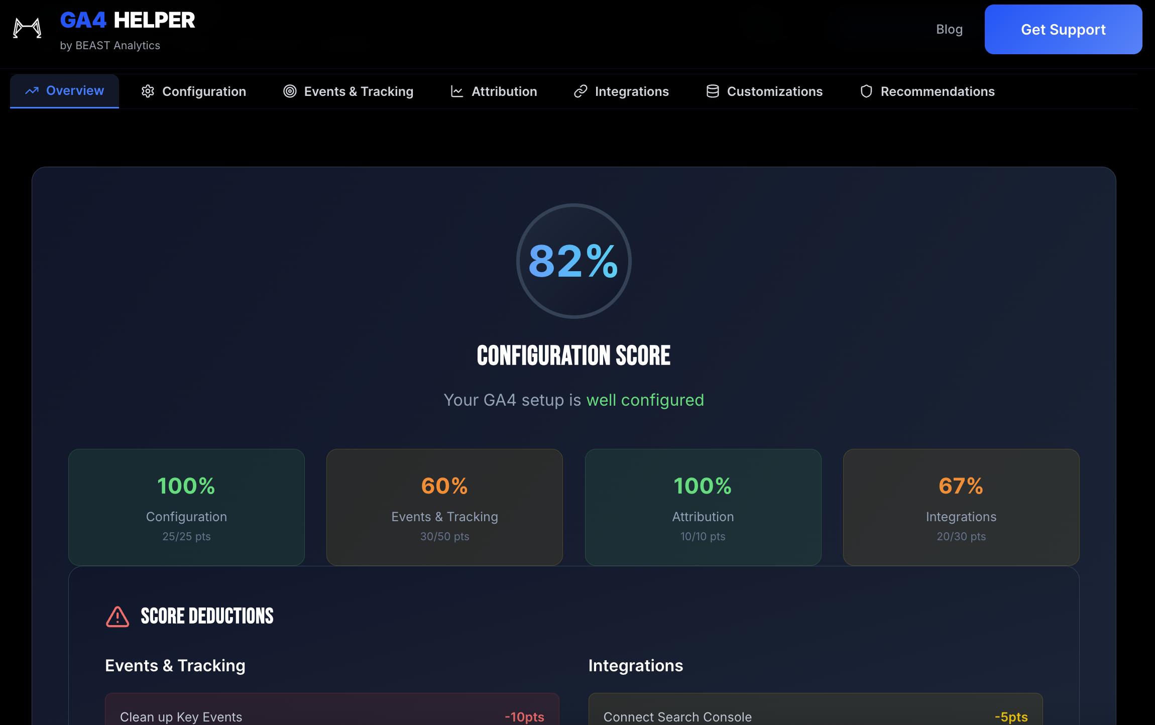Click the SCORE DEDUCTIONS heading
This screenshot has height=725, width=1155.
(x=207, y=617)
